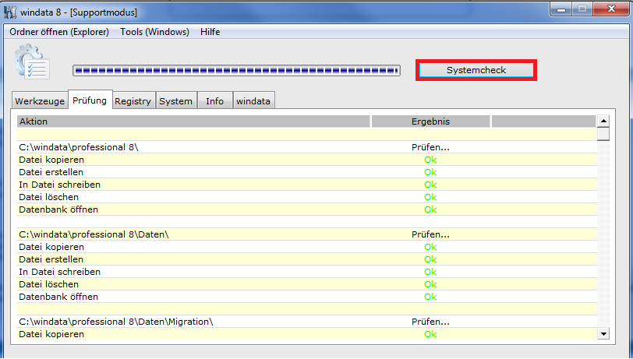This screenshot has height=359, width=633.
Task: Click Prüfen... result for Daten\Migration row
Action: click(430, 322)
